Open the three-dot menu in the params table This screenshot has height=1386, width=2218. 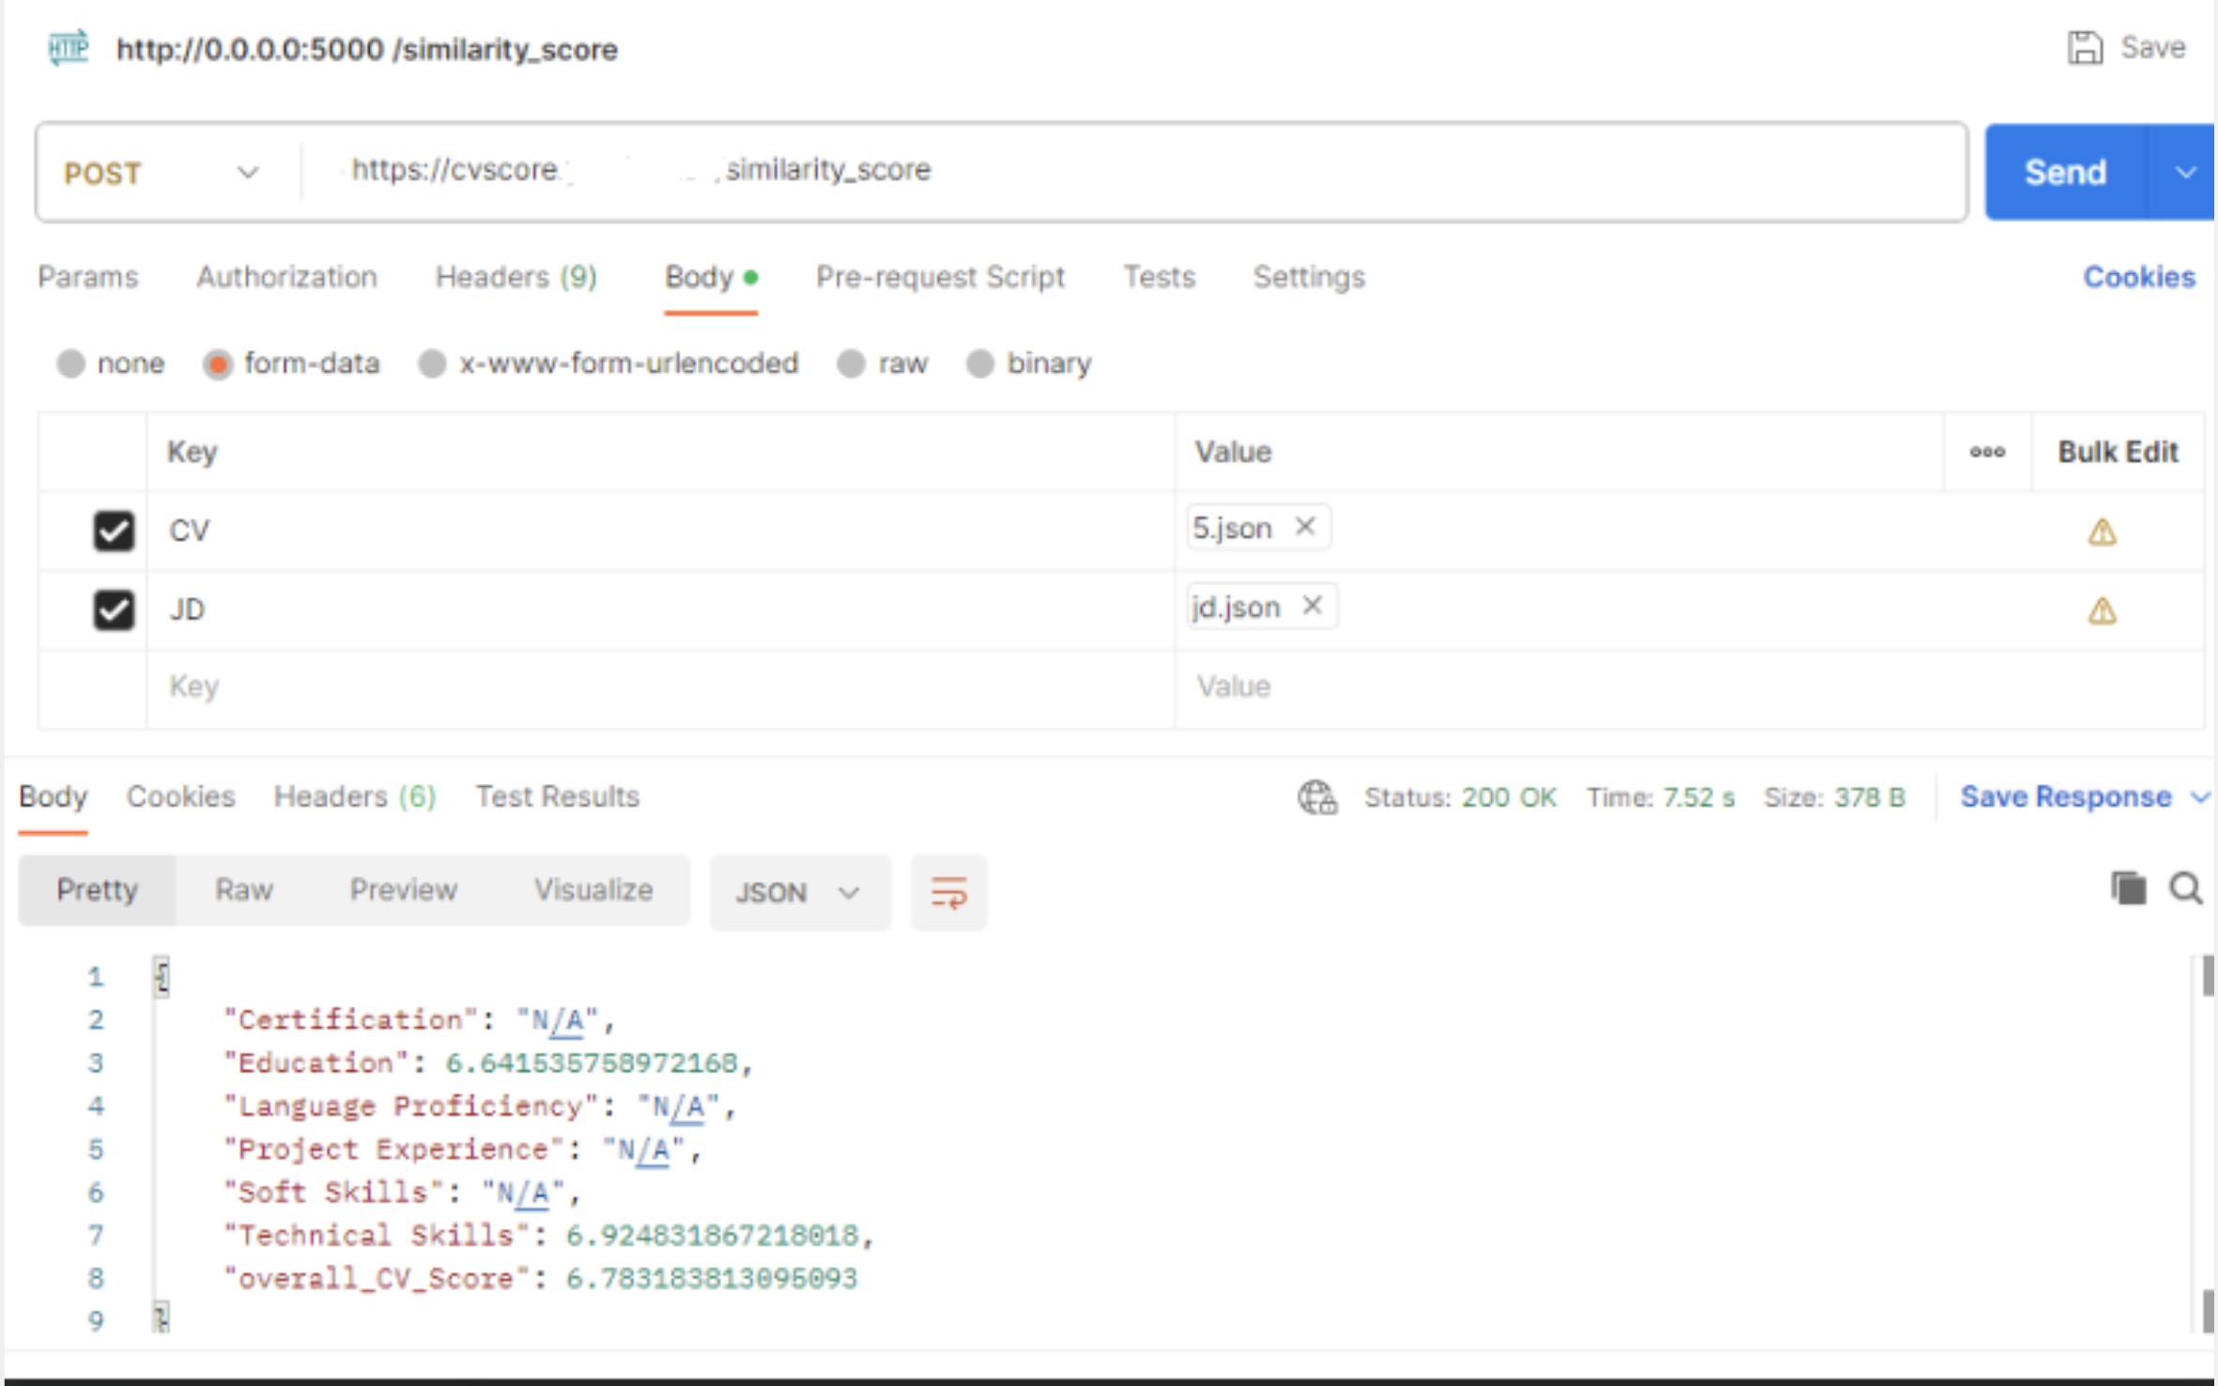[1987, 452]
